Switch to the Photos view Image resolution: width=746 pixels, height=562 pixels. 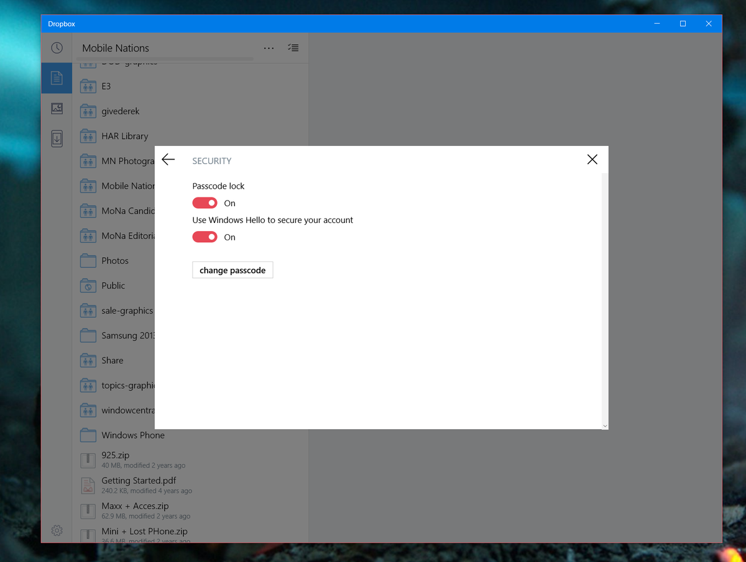57,108
